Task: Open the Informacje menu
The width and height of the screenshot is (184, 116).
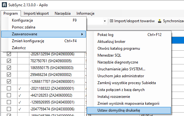Action: (x=85, y=13)
